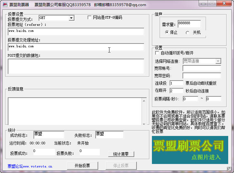Open the 投票提交方式 GET dropdown
This screenshot has width=234, height=173.
tap(71, 18)
